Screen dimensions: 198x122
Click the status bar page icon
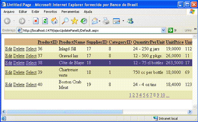tap(4, 118)
